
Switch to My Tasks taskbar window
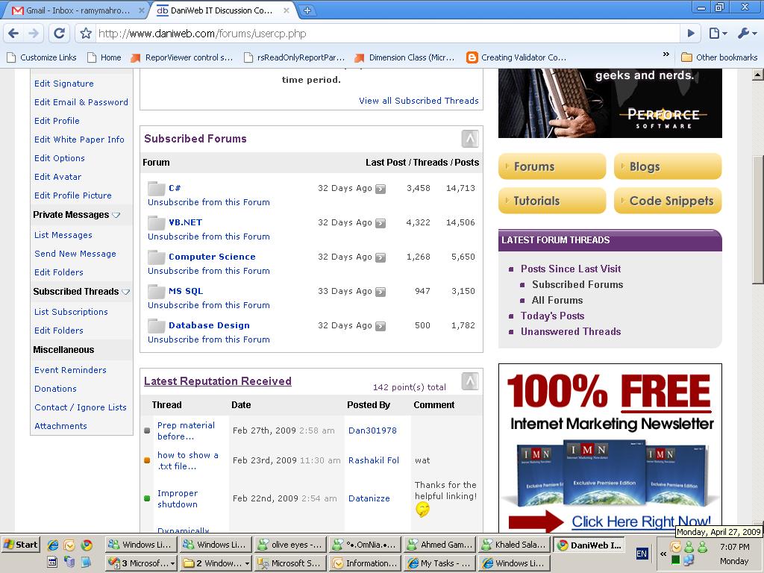click(439, 563)
